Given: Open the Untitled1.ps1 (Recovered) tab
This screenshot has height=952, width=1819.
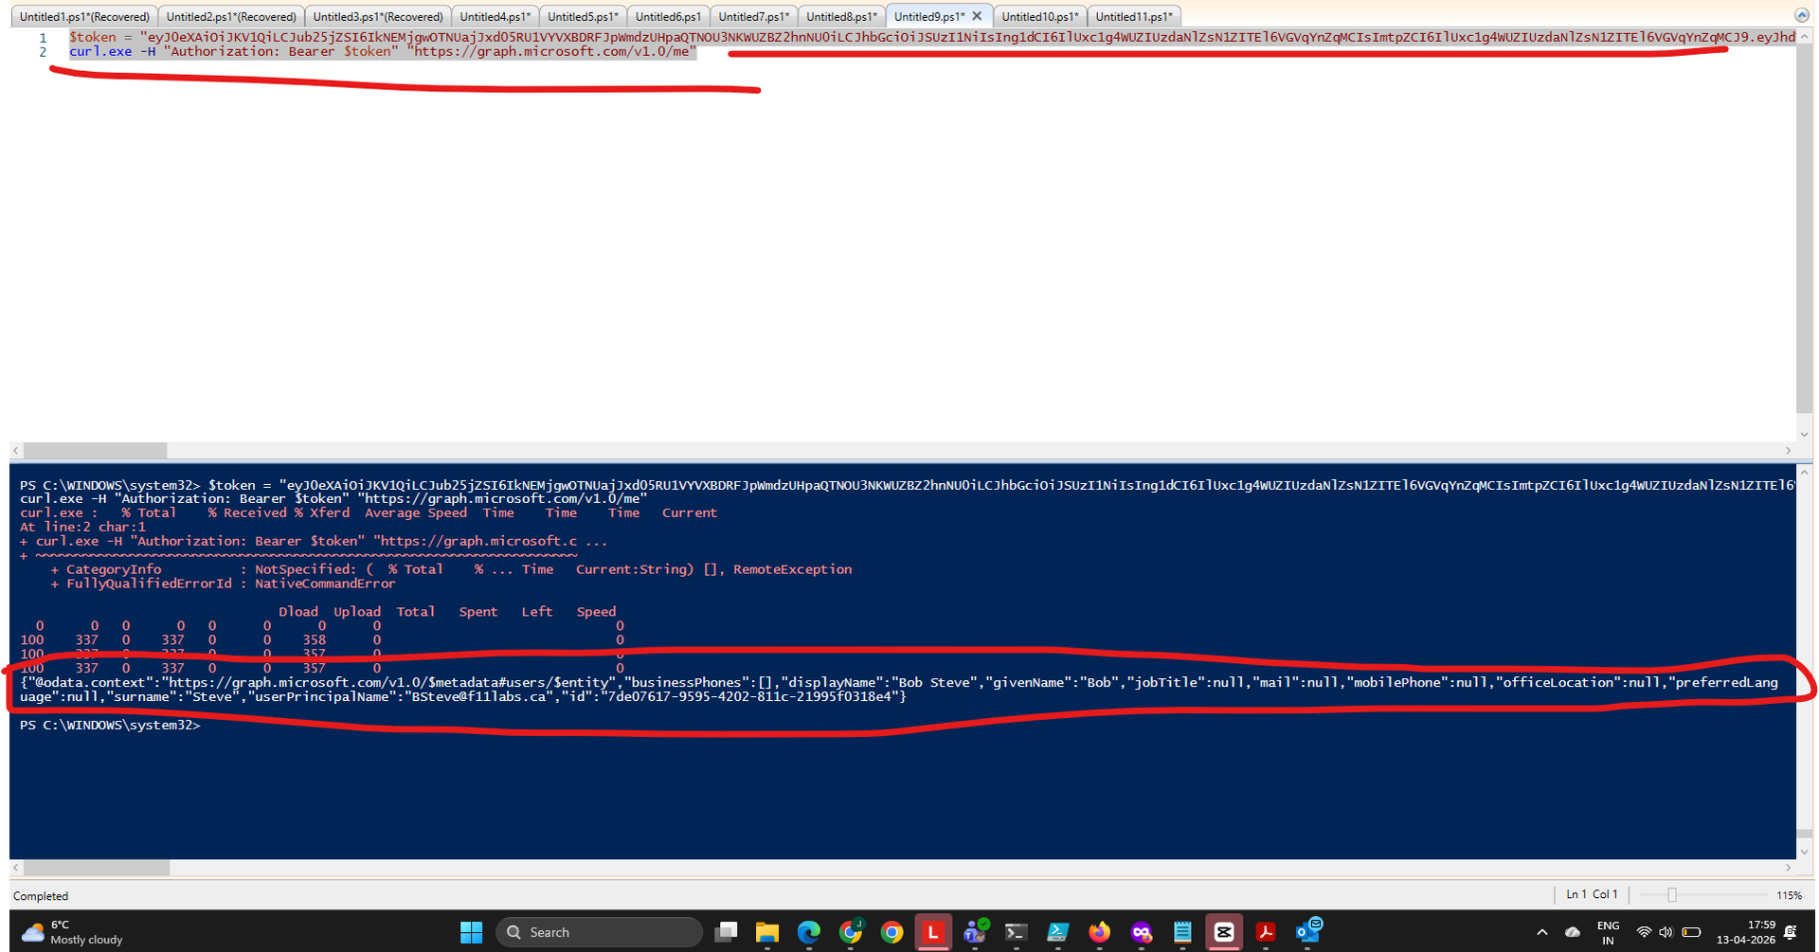Looking at the screenshot, I should (x=84, y=17).
